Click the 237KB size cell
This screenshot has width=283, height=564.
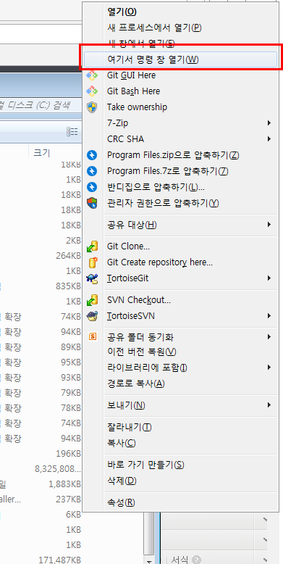coord(69,499)
